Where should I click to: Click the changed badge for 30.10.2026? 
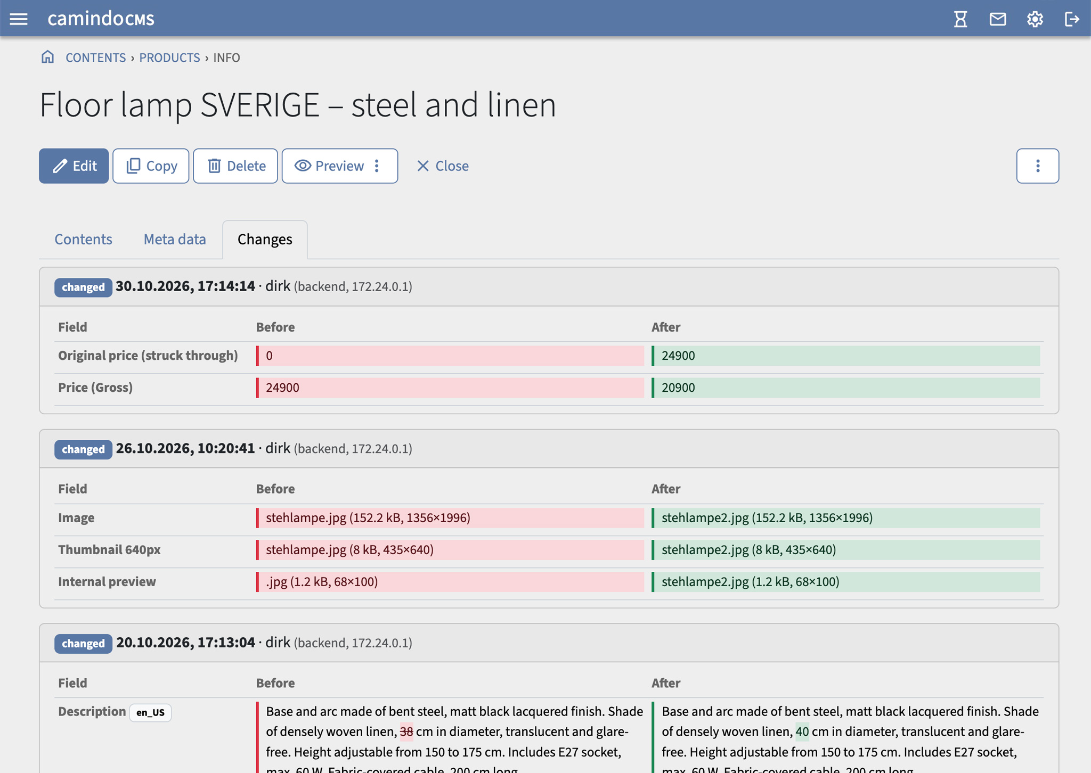click(x=83, y=287)
